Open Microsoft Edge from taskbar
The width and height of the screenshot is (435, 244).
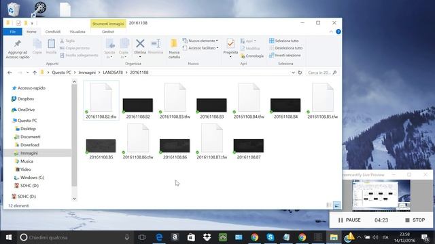coord(159,237)
